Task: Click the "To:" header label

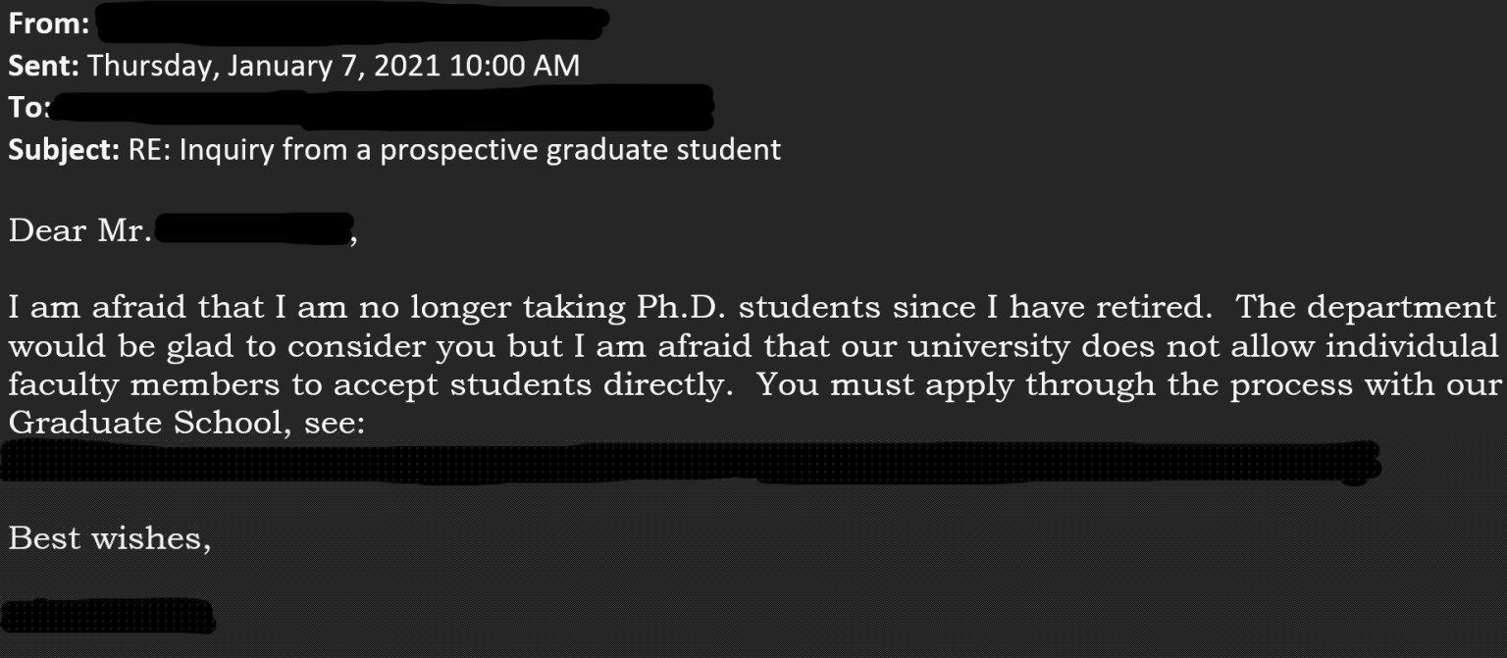Action: point(27,107)
